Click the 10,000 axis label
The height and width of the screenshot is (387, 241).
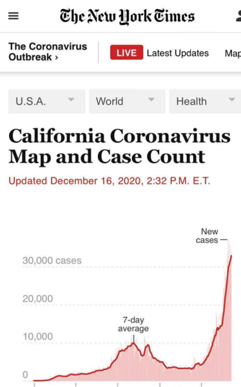pos(37,336)
